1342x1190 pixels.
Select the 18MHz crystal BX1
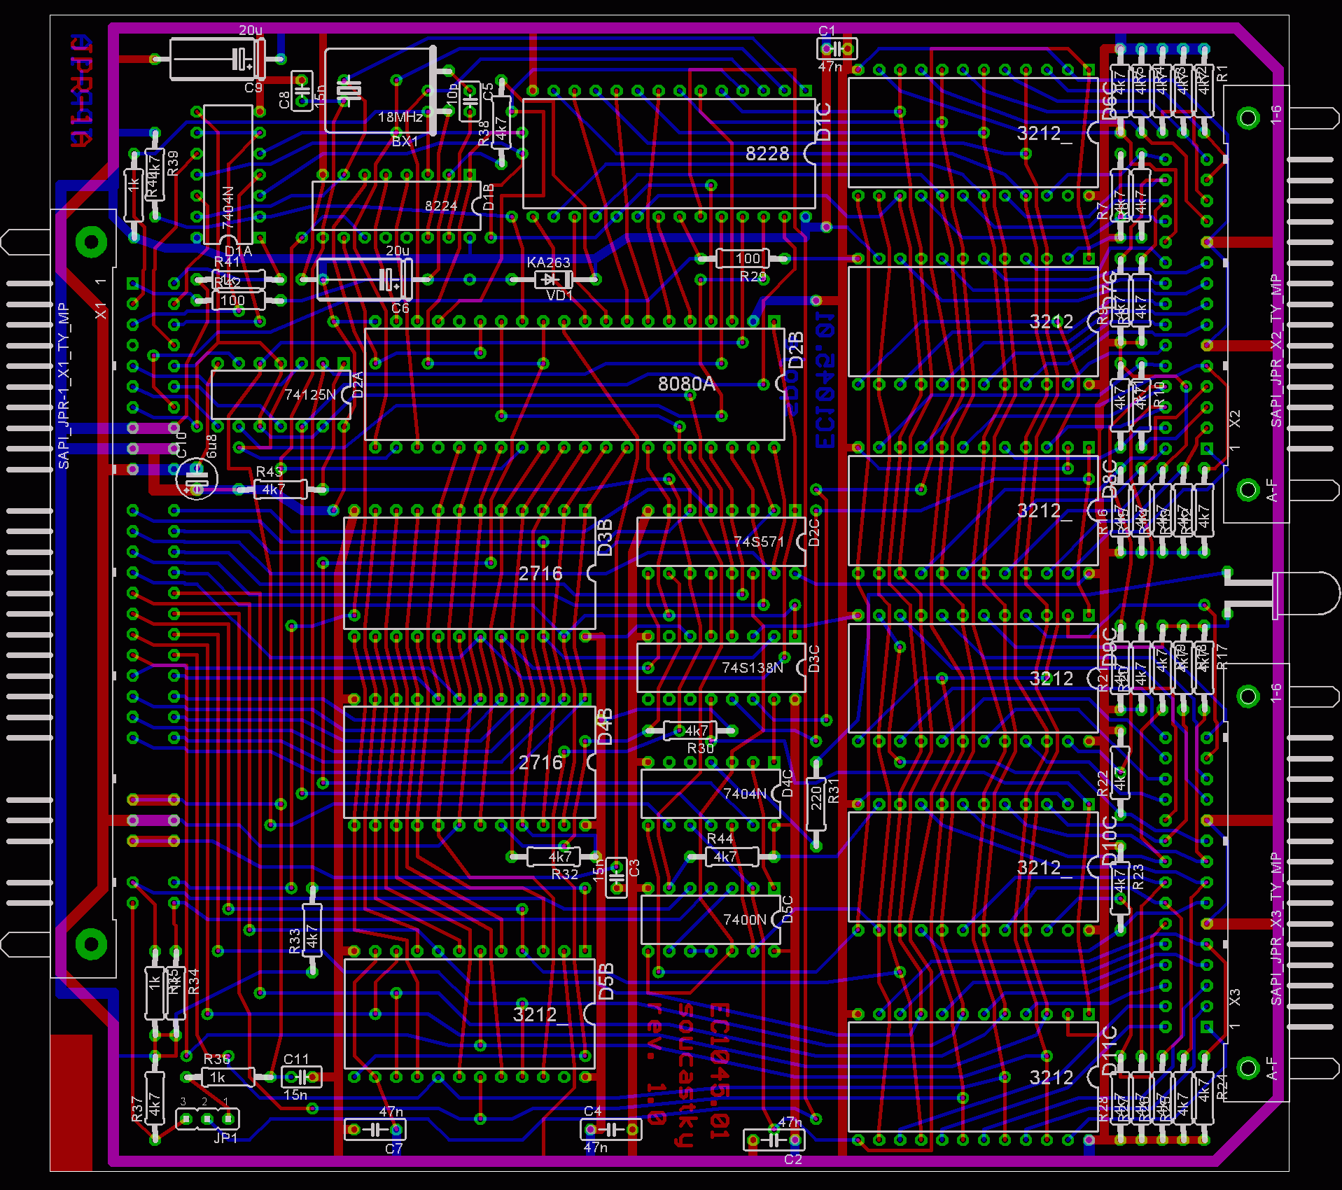coord(378,90)
